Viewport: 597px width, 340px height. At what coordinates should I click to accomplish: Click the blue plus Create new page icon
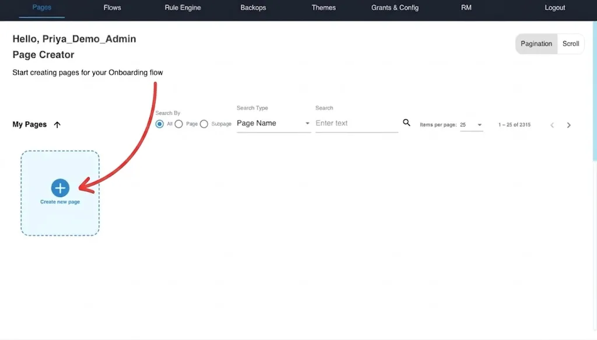pos(60,188)
